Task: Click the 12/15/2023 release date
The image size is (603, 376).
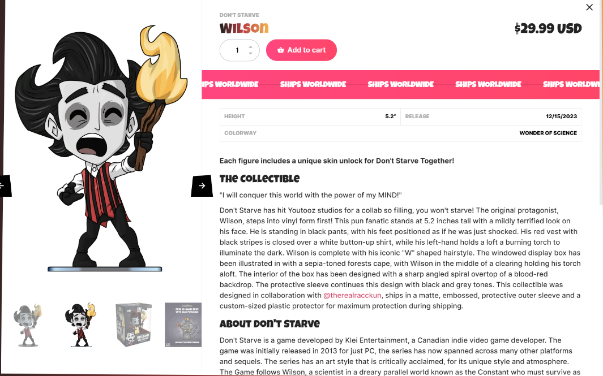Action: [x=561, y=116]
